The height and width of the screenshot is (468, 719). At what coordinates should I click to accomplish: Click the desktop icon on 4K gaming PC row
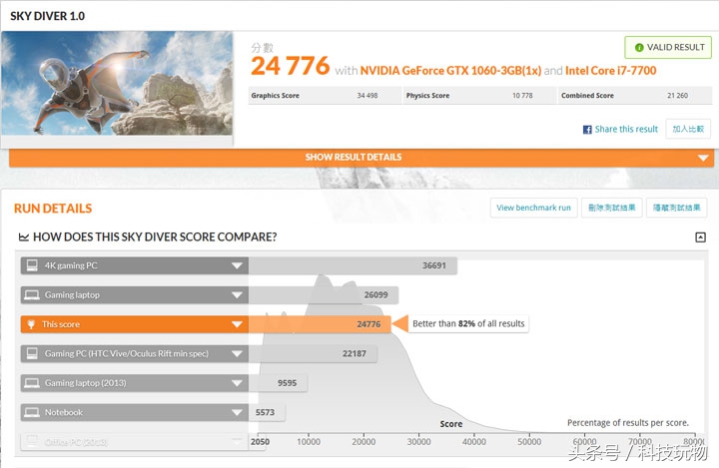[x=32, y=265]
